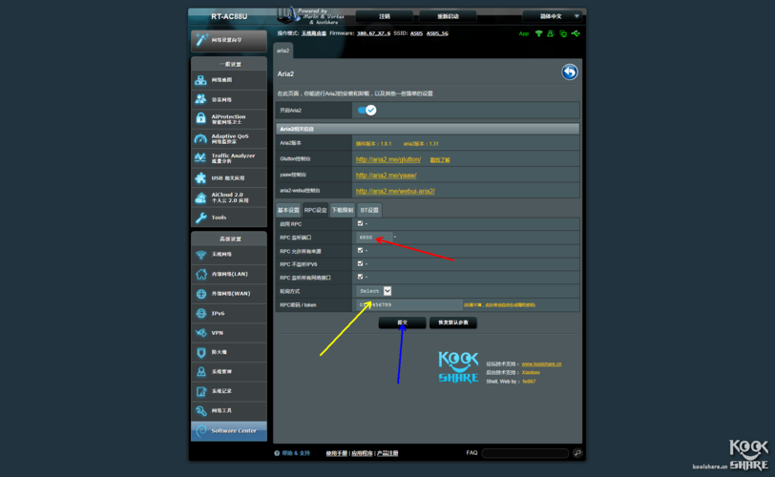775x477 pixels.
Task: Open AiProtection from the sidebar
Action: pos(229,119)
